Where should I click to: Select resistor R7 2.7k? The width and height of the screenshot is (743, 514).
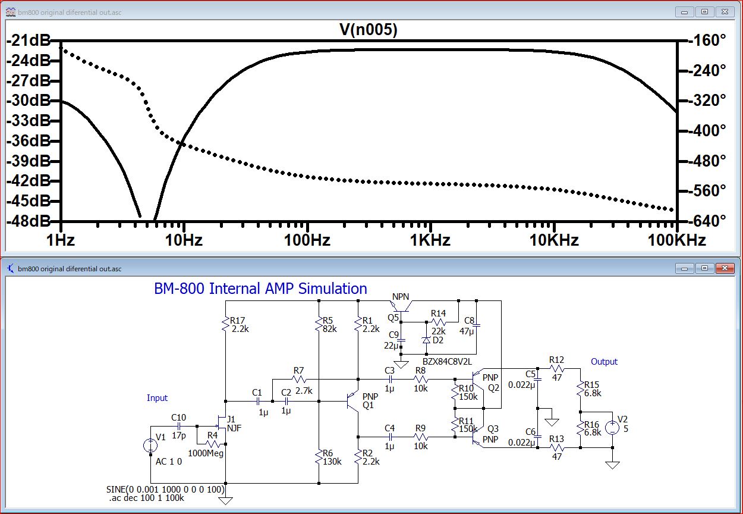pos(299,379)
